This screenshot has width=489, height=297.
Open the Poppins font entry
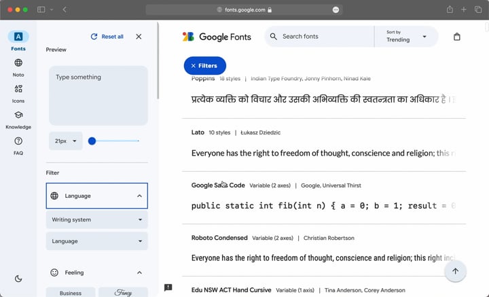(203, 78)
